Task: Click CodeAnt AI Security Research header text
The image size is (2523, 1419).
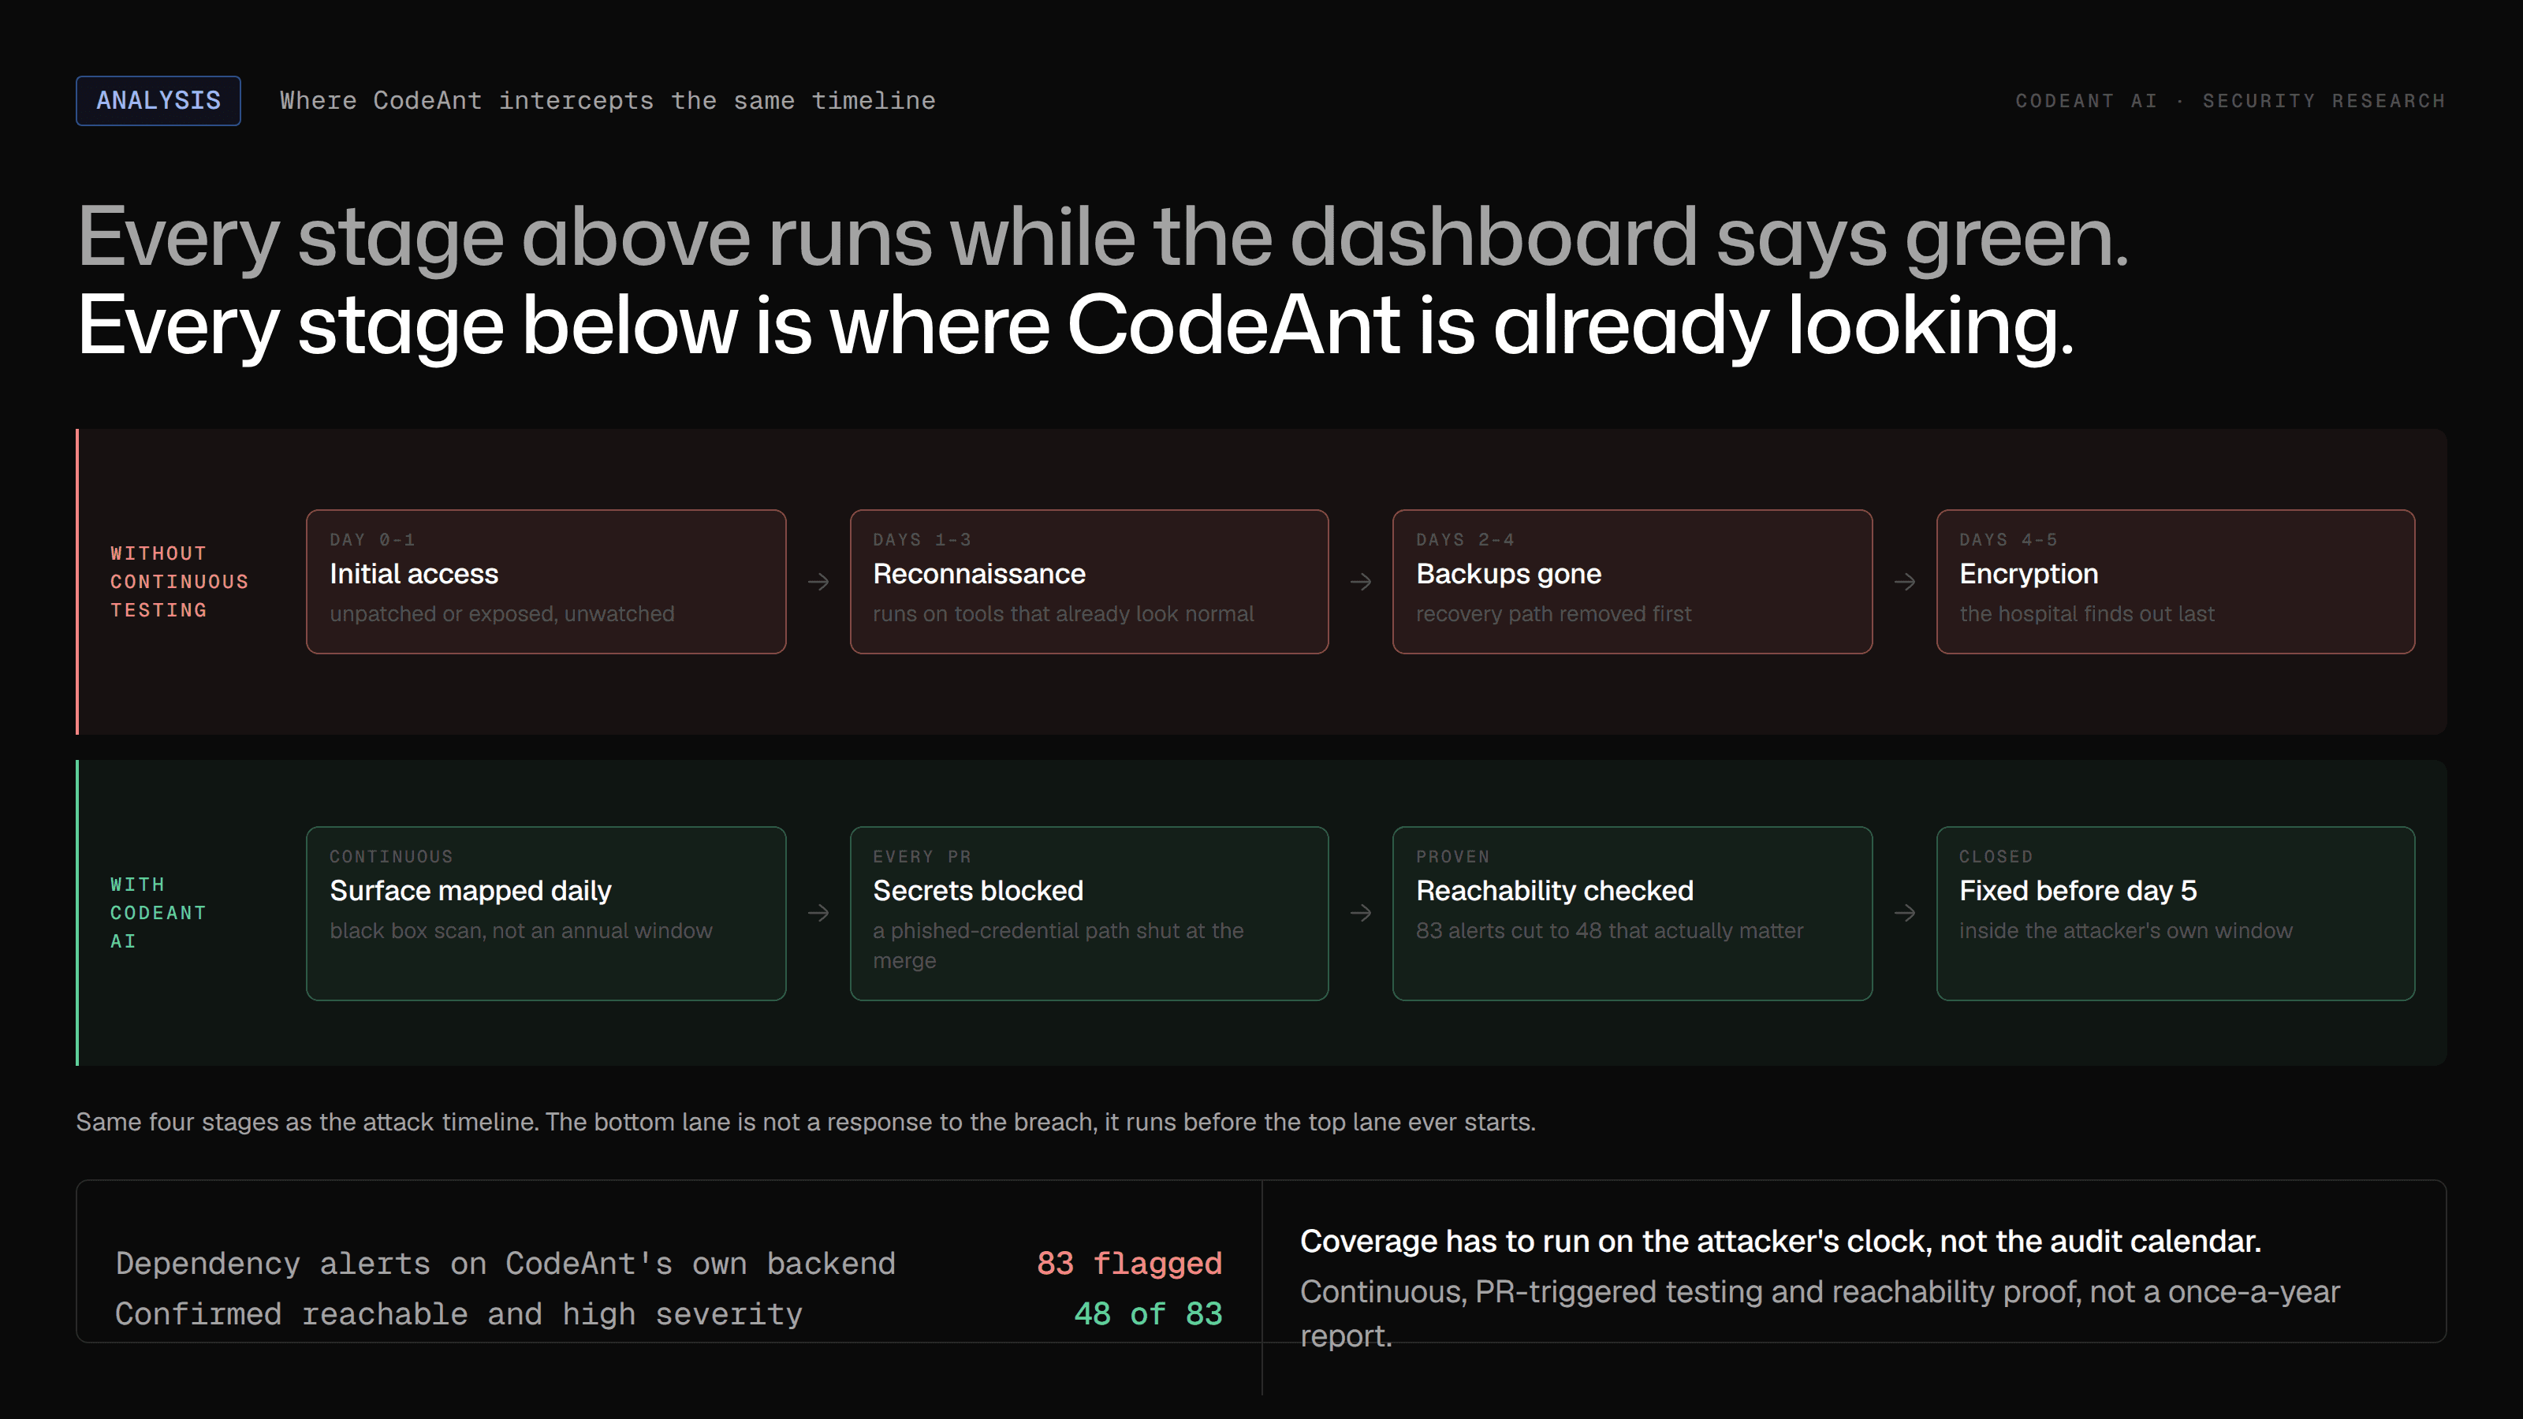Action: (x=2230, y=101)
